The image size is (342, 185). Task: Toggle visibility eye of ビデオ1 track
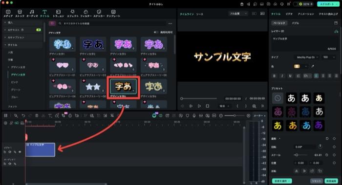(x=20, y=152)
